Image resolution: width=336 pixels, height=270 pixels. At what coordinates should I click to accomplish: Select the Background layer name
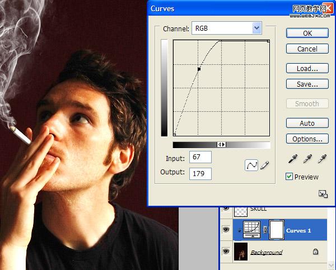(267, 252)
